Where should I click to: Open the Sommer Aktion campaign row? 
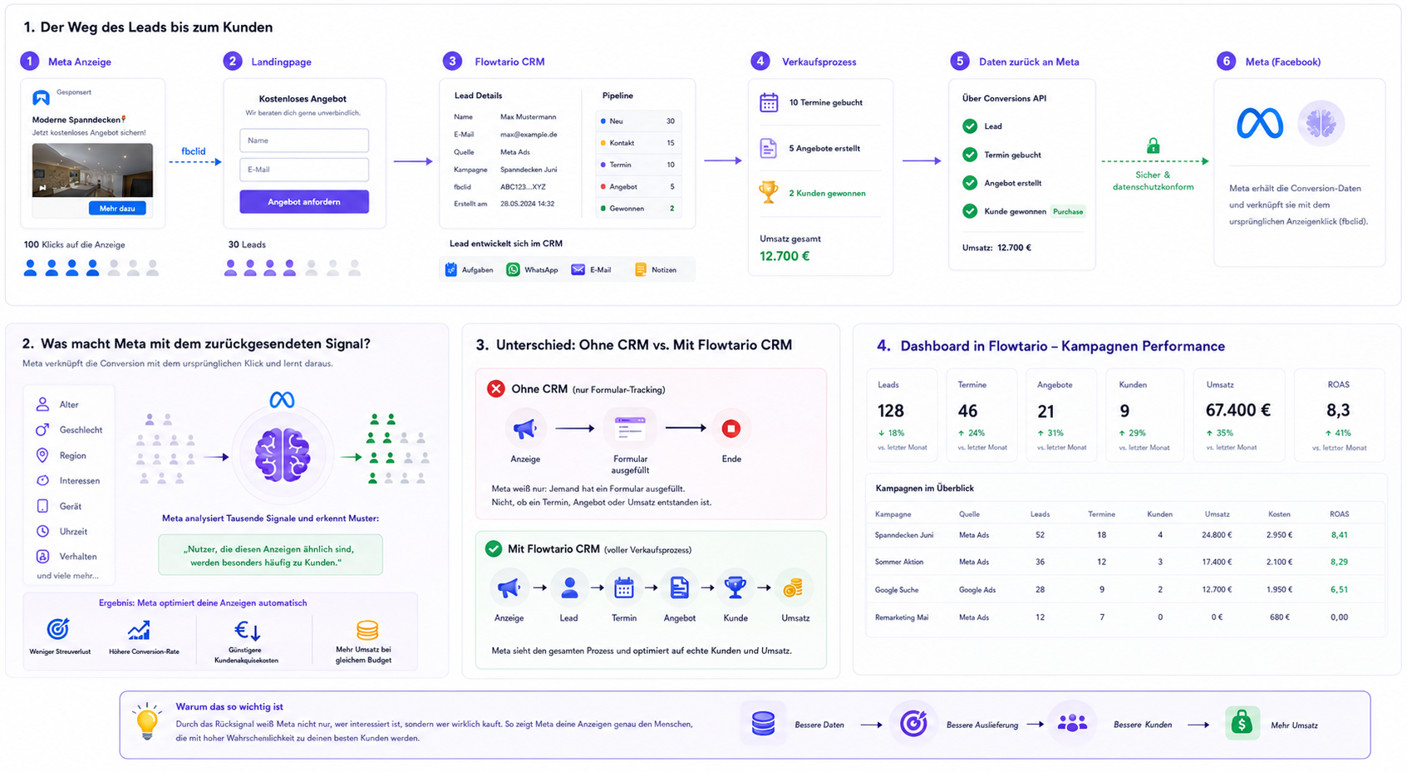click(1126, 563)
